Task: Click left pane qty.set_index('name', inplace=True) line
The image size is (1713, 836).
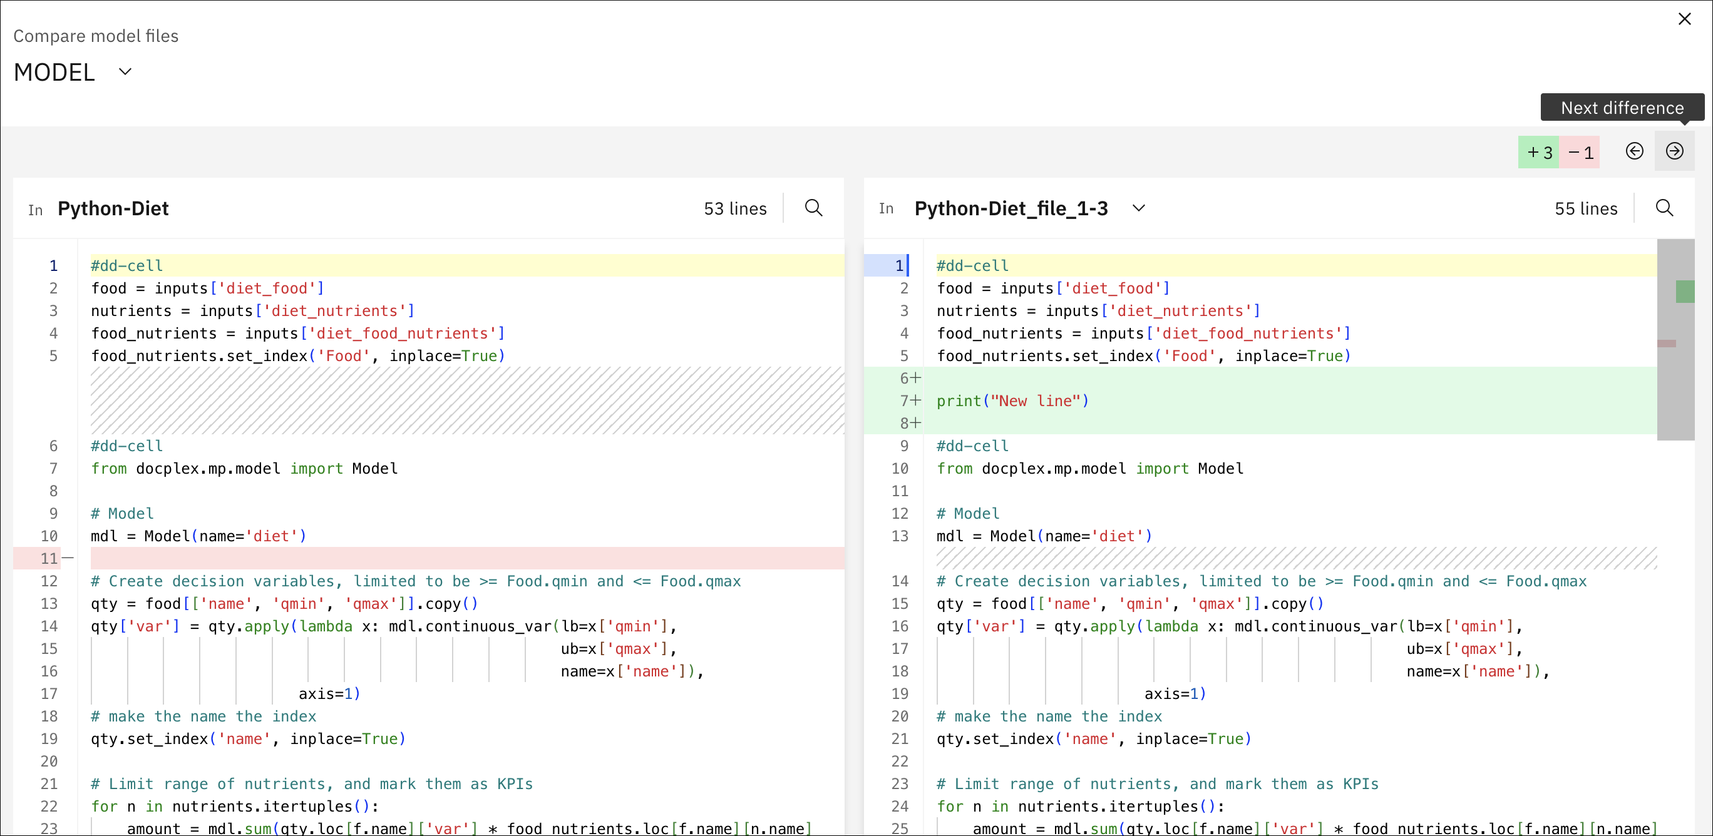Action: click(248, 739)
